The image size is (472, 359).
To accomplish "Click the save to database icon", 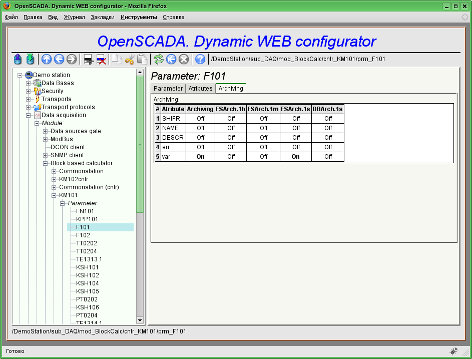I will [30, 59].
